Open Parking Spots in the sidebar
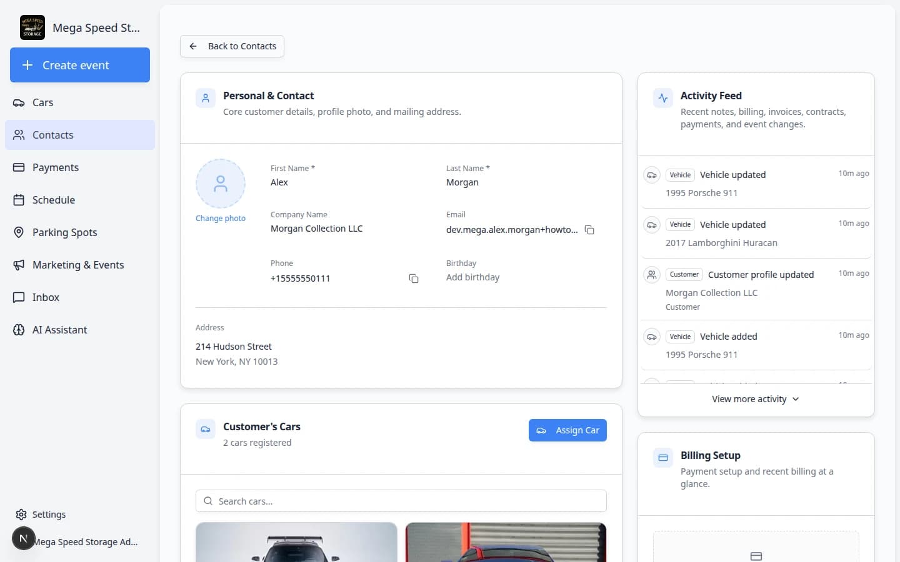Viewport: 900px width, 562px height. pyautogui.click(x=80, y=232)
